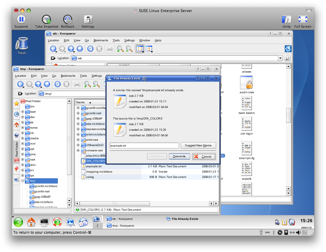Cancel the File Already Exists dialog
This screenshot has width=326, height=252.
tap(204, 156)
